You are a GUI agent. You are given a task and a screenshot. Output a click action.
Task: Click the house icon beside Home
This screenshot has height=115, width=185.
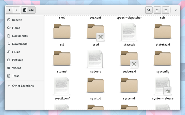tap(9, 28)
